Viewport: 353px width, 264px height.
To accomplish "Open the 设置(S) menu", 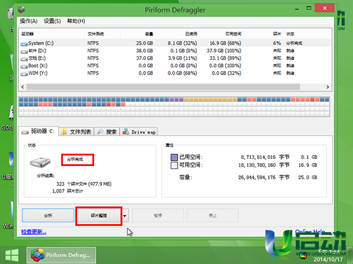I will pos(52,21).
